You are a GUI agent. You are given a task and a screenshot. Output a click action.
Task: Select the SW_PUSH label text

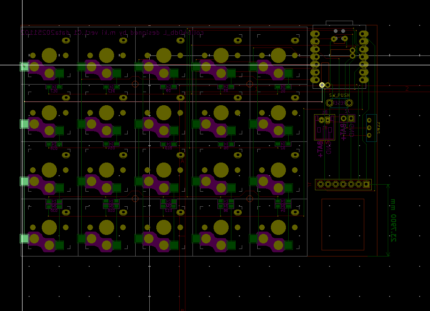pos(339,95)
